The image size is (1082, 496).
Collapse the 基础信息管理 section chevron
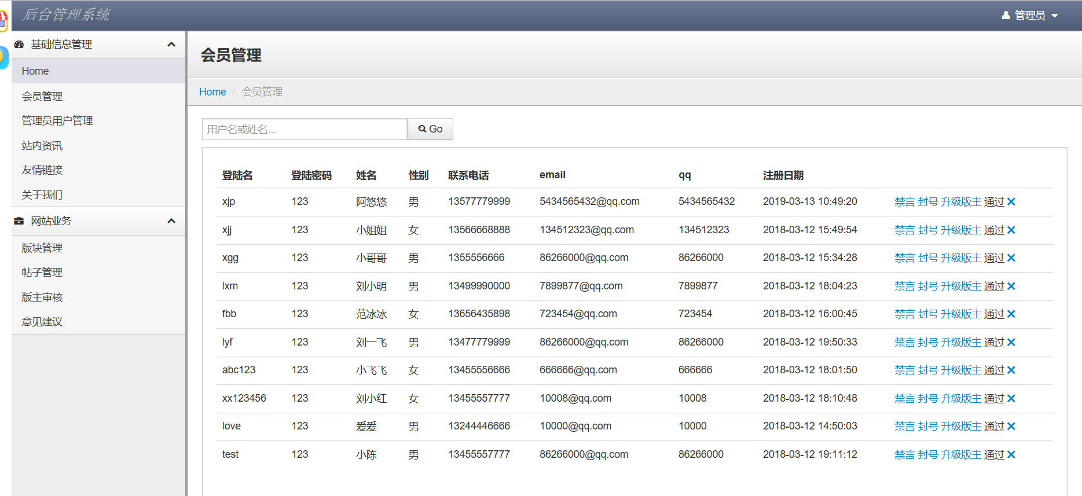[x=171, y=45]
